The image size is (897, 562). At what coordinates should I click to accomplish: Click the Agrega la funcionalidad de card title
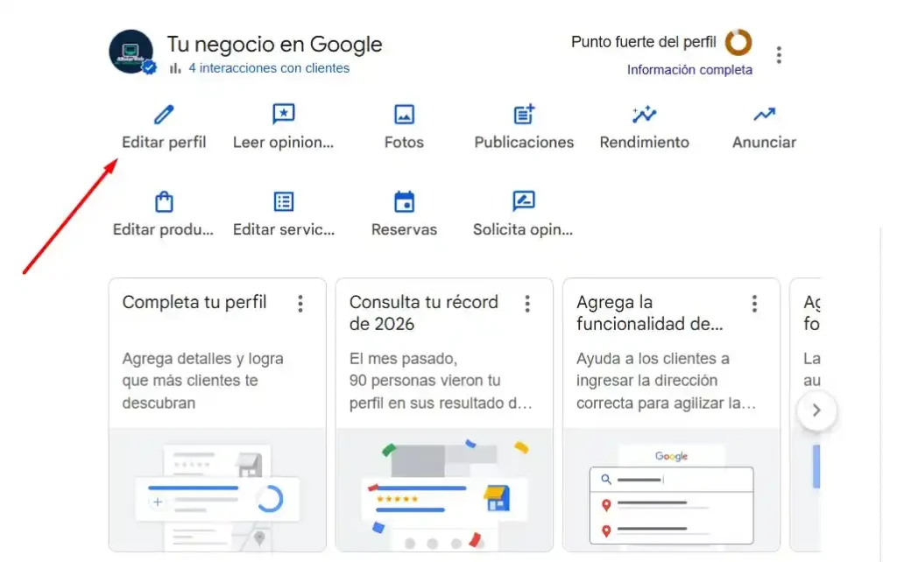pos(650,313)
